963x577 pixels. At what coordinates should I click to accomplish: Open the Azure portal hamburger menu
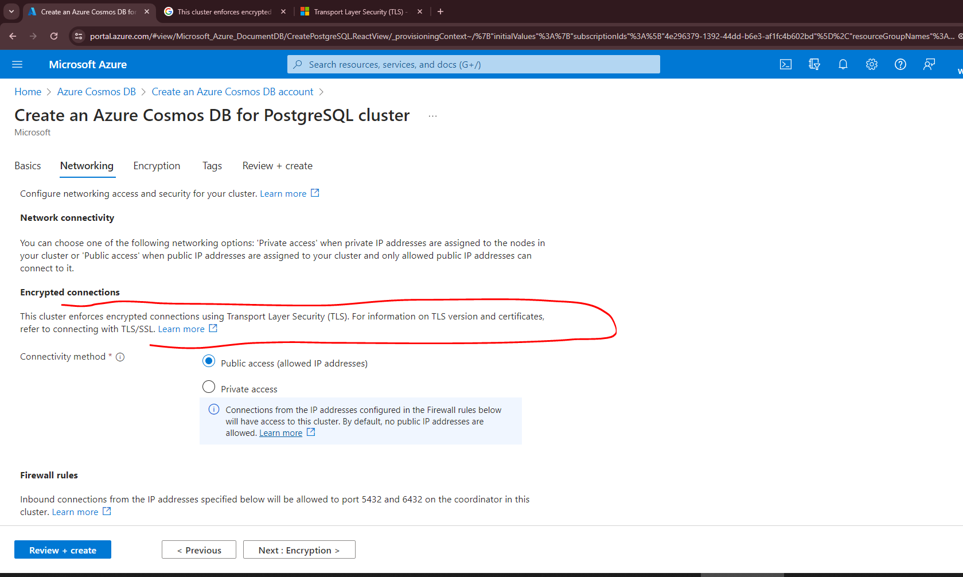[x=17, y=64]
